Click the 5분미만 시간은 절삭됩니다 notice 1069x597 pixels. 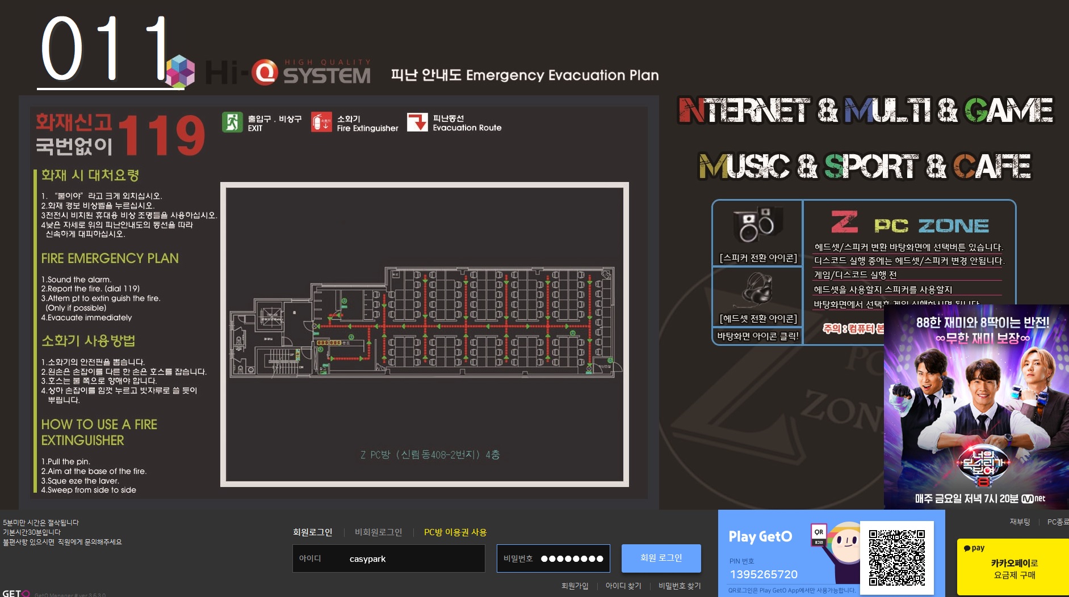click(41, 522)
